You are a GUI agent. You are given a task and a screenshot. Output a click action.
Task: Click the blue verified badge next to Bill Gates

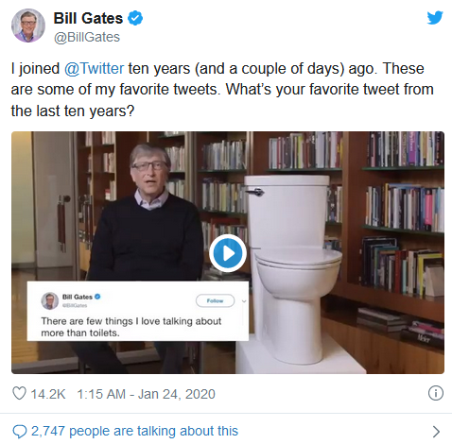tap(135, 18)
